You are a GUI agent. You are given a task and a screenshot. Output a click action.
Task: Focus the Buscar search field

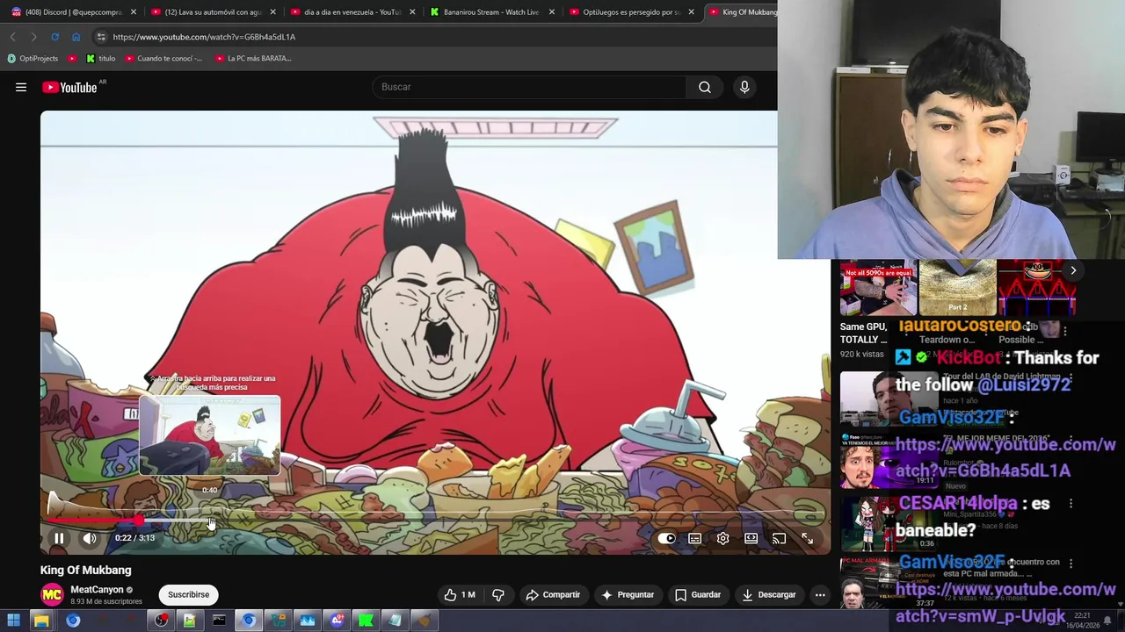(x=530, y=87)
